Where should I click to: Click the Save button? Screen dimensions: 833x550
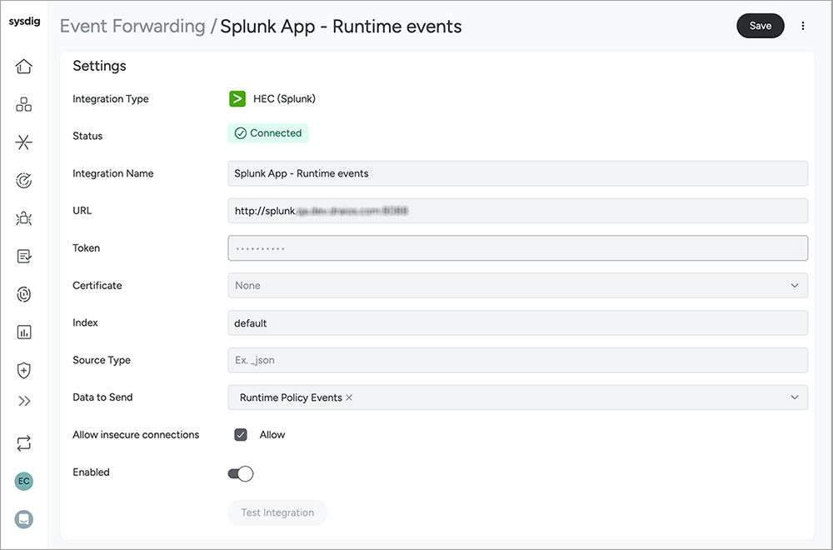coord(761,26)
